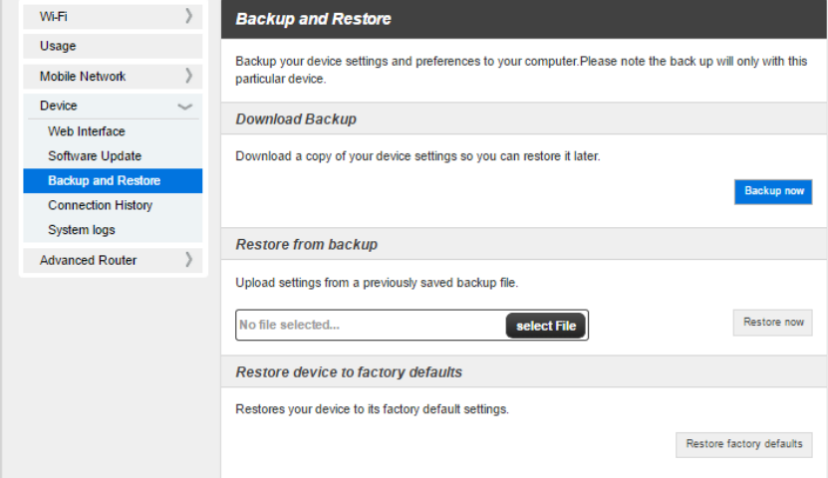
Task: Open the System logs page
Action: coord(82,230)
